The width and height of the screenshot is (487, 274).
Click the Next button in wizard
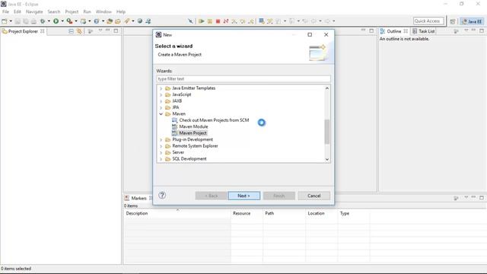pyautogui.click(x=243, y=196)
